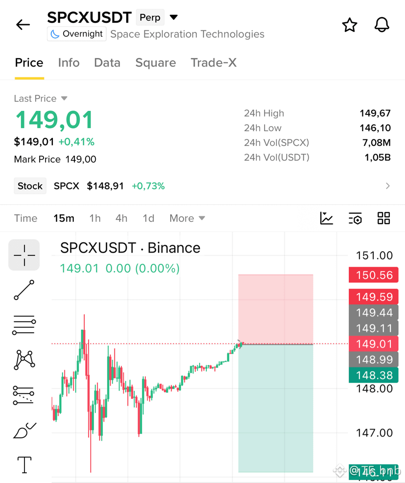Select the 1h timeframe
Screen dimensions: 405x483
(95, 218)
